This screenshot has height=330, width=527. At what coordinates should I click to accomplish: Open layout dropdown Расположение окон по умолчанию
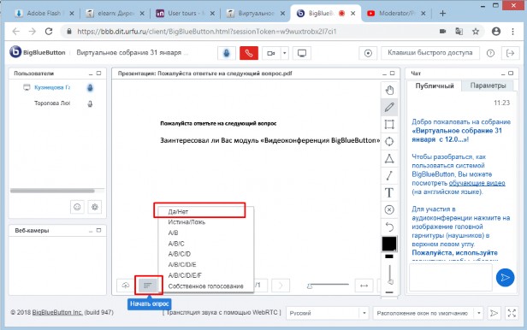click(428, 313)
